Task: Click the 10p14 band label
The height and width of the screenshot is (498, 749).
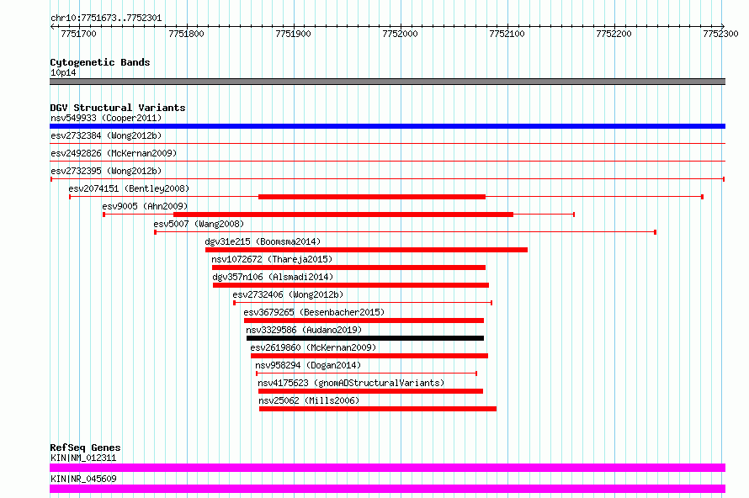Action: (63, 72)
